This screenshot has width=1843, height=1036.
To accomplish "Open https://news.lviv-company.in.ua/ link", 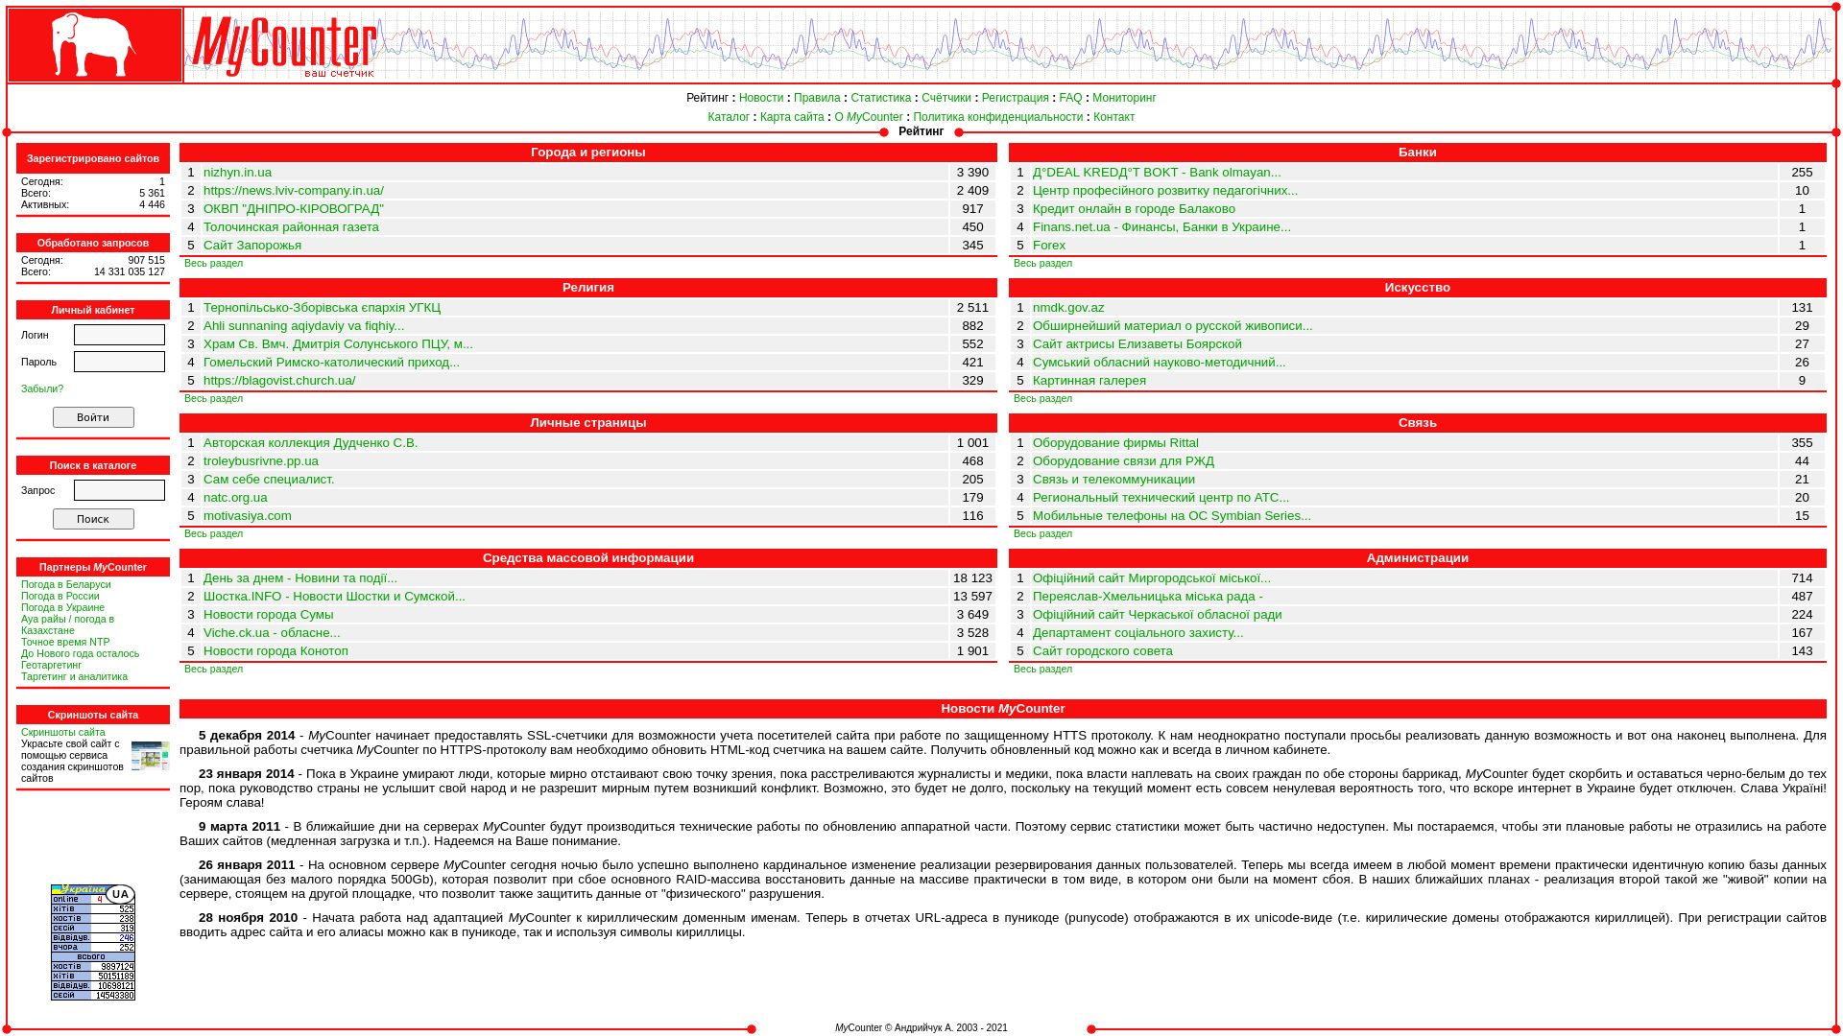I will pos(294,191).
